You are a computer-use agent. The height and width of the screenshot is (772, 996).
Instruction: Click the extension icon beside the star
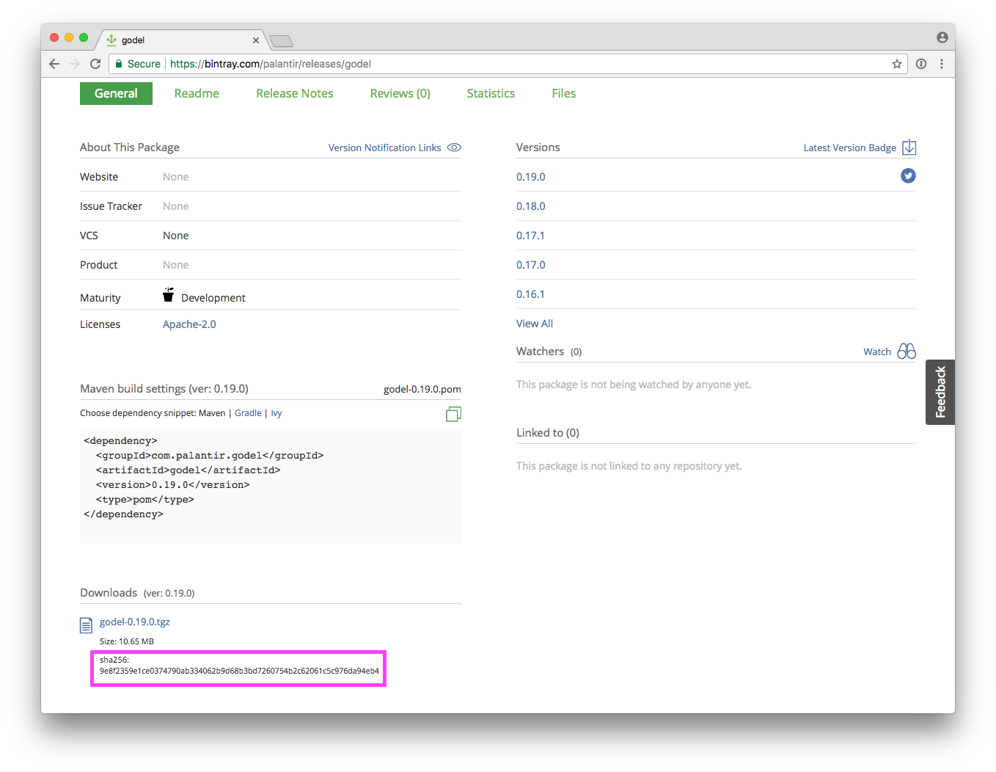pos(921,64)
